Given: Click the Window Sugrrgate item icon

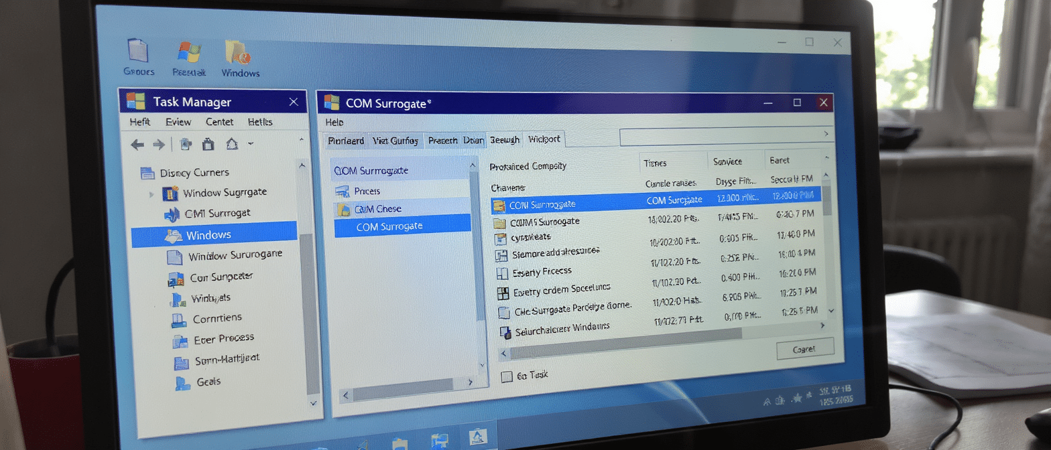Looking at the screenshot, I should 170,194.
